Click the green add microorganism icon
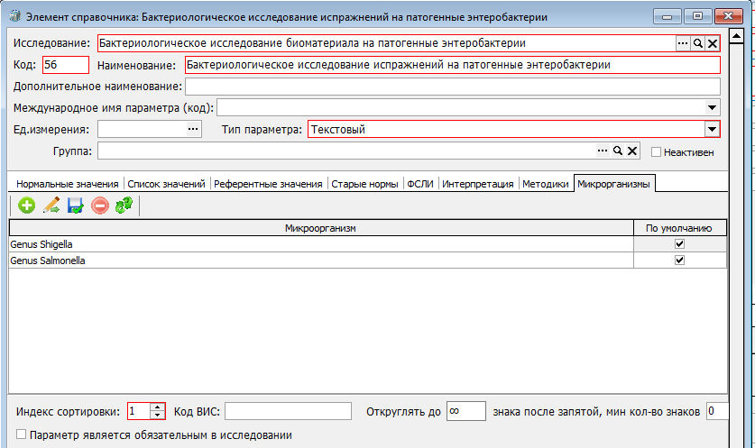This screenshot has width=755, height=448. tap(26, 206)
